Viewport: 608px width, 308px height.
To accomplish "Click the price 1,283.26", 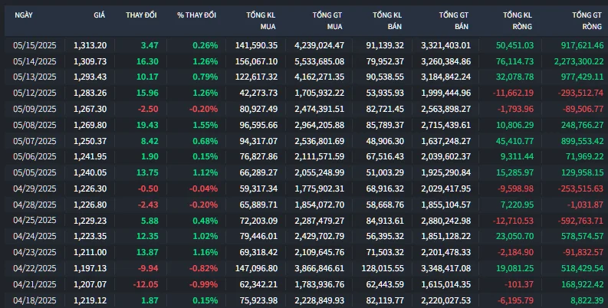I will 90,93.
